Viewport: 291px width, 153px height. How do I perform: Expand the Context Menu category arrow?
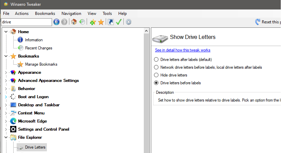(6, 113)
